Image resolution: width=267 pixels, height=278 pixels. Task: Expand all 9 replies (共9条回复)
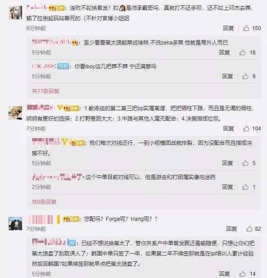[44, 202]
